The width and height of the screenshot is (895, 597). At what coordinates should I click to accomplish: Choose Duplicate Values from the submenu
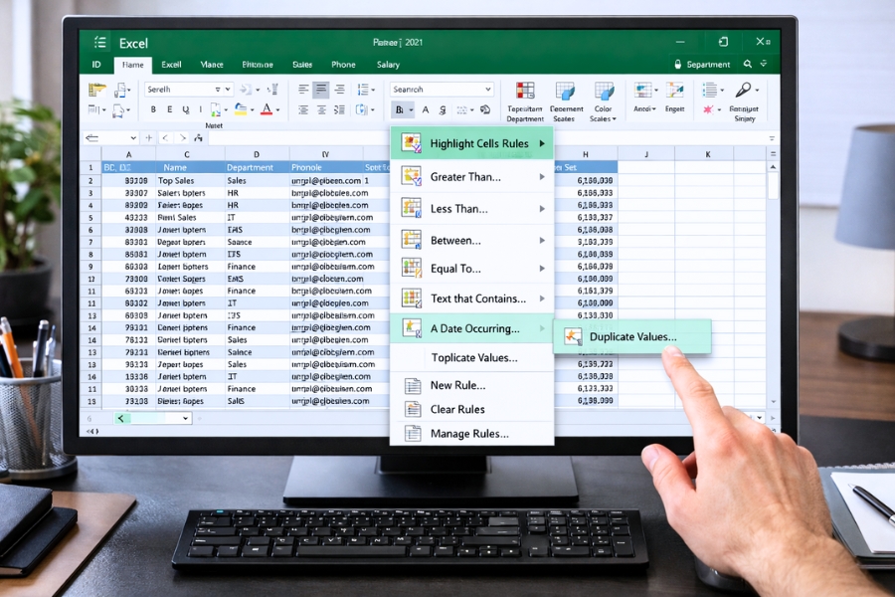[633, 336]
